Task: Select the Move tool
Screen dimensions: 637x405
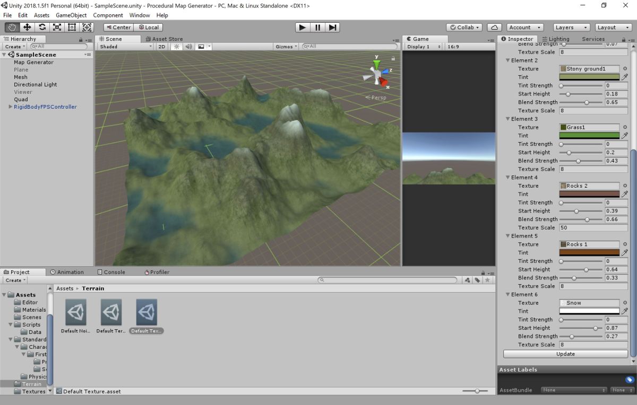Action: [27, 27]
